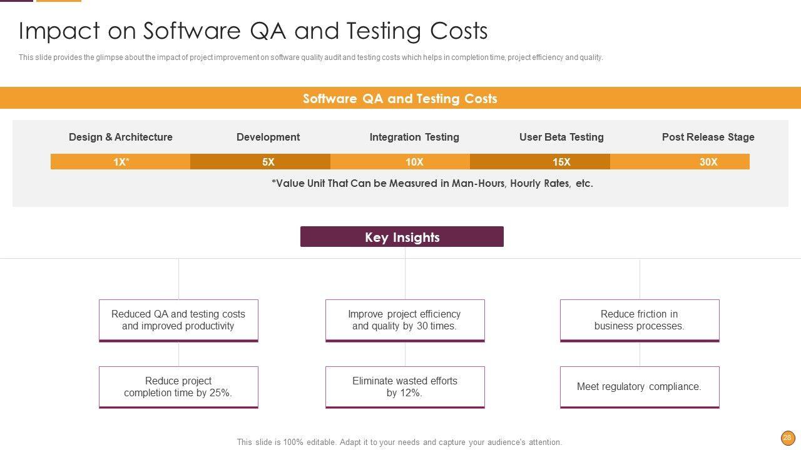801x450 pixels.
Task: Click the Design & Architecture stage label
Action: [x=121, y=137]
